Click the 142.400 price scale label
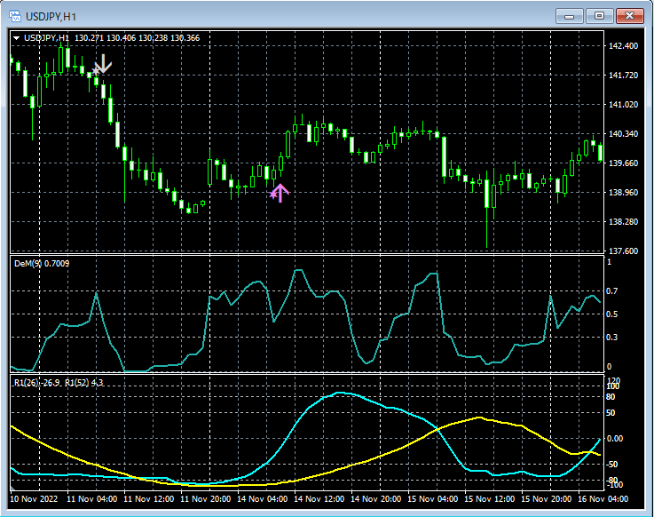Viewport: 654px width, 517px height. click(622, 46)
